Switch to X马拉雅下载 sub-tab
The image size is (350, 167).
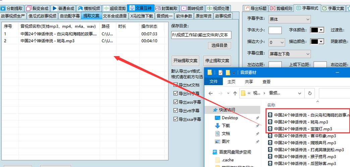[142, 16]
